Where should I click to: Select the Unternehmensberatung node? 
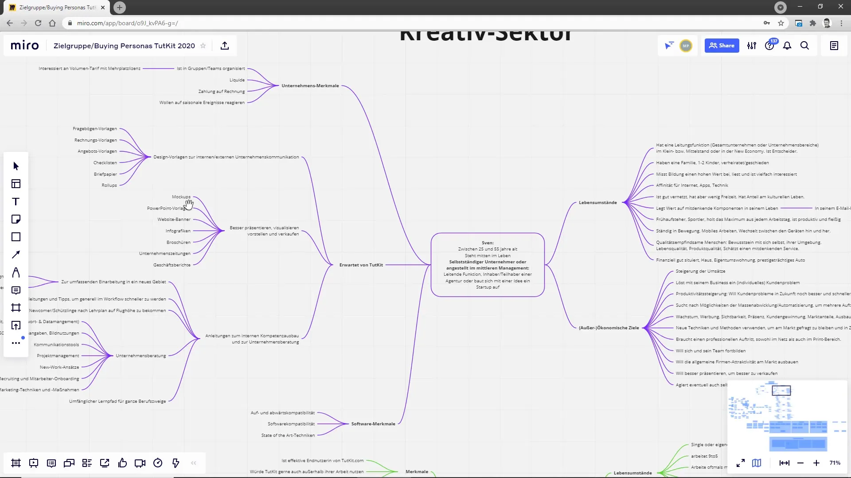(141, 355)
